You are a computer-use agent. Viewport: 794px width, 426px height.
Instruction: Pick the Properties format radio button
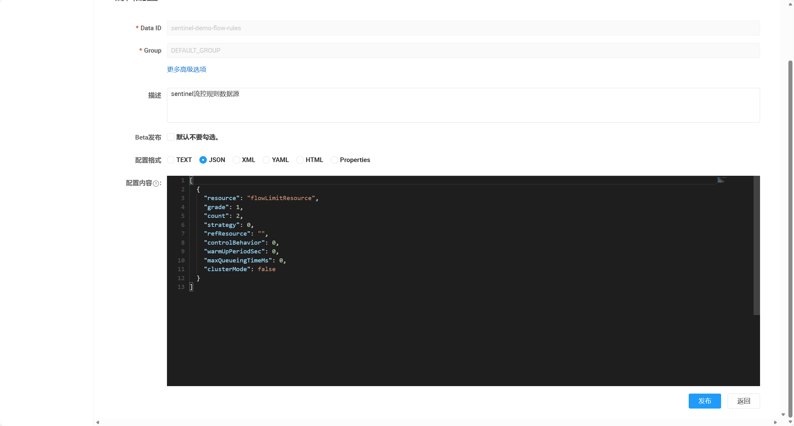334,160
